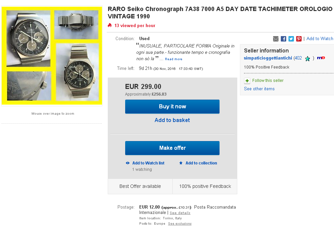
Task: Click the seller feedback star icon
Action: click(x=308, y=59)
